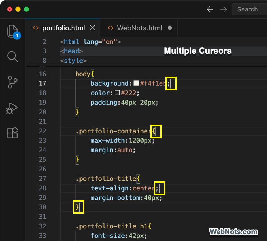Click the .portfolio-title h1 selector
This screenshot has height=241, width=267.
click(x=111, y=226)
